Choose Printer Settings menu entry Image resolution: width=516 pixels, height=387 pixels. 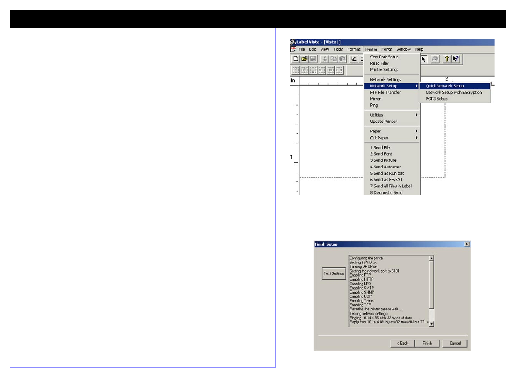pos(392,70)
